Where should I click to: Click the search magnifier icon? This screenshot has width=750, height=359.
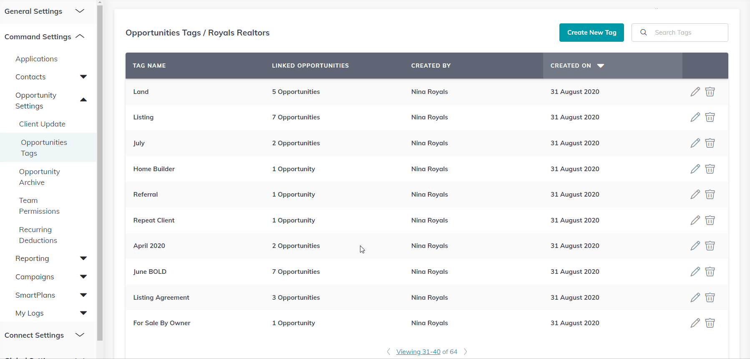[x=644, y=33]
